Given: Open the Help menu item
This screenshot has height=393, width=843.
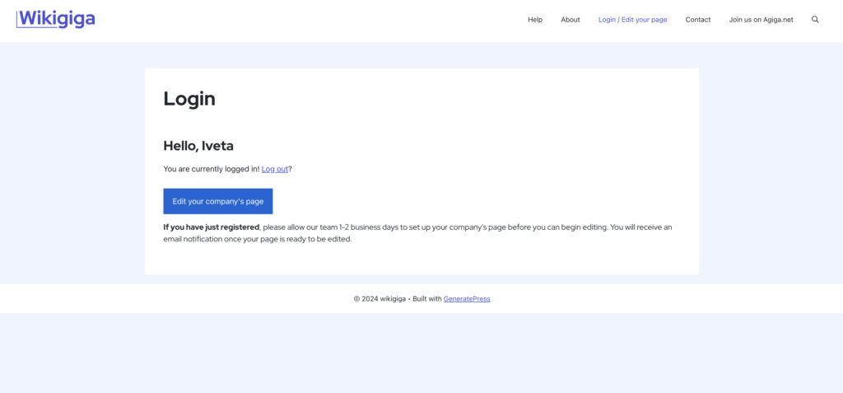Looking at the screenshot, I should 535,20.
